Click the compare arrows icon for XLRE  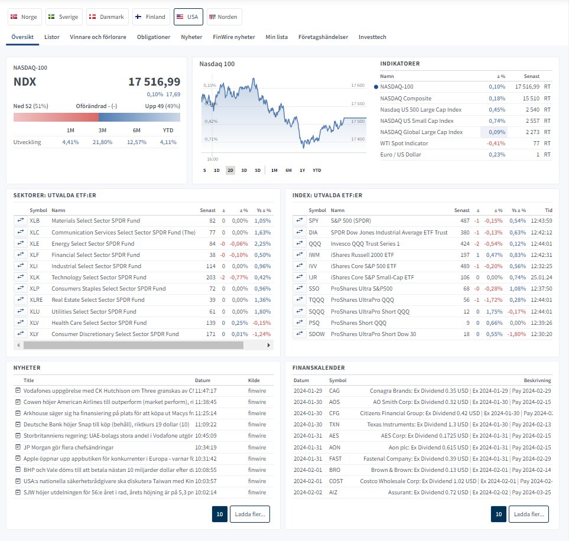21,299
